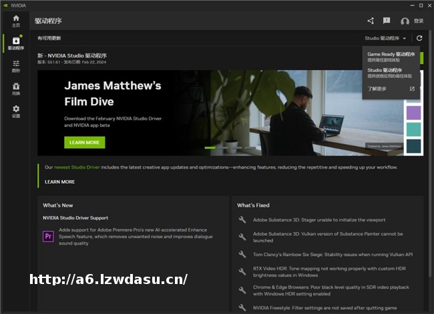Collapse the Studio 驱动程序 dropdown
This screenshot has height=314, width=434.
(385, 39)
